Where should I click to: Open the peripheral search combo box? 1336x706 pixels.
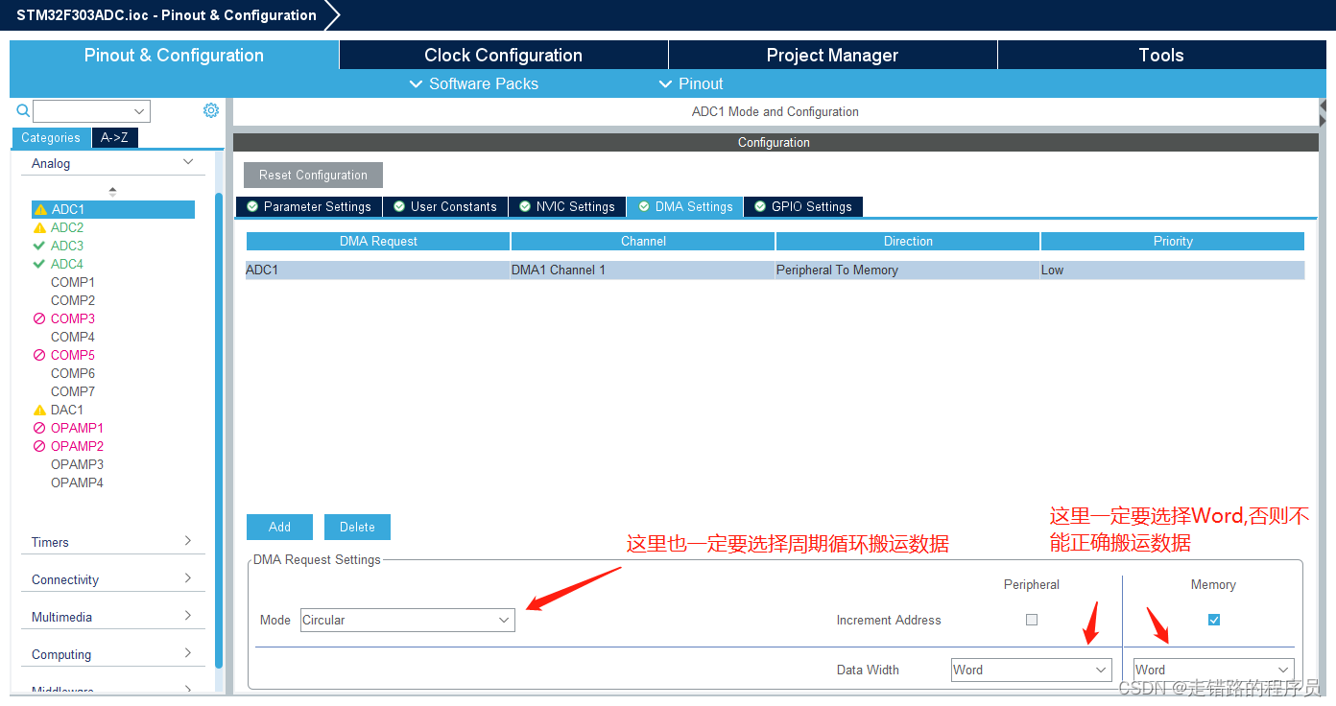click(x=91, y=111)
